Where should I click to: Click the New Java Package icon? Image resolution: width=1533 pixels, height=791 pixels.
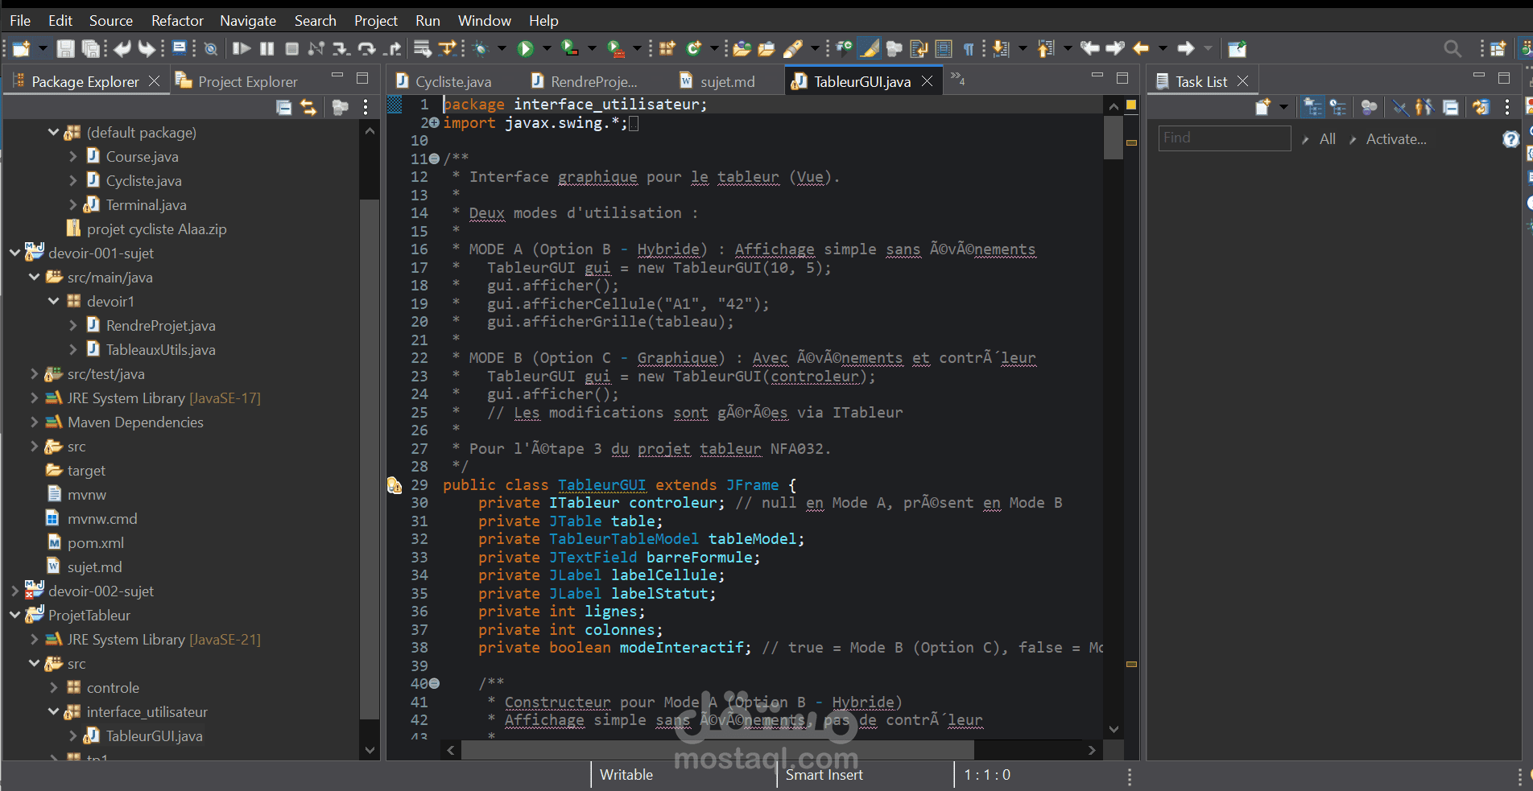click(x=667, y=49)
